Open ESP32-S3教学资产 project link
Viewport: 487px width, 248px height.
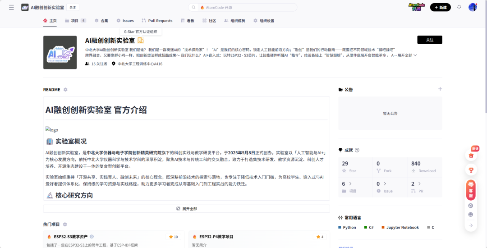point(70,237)
